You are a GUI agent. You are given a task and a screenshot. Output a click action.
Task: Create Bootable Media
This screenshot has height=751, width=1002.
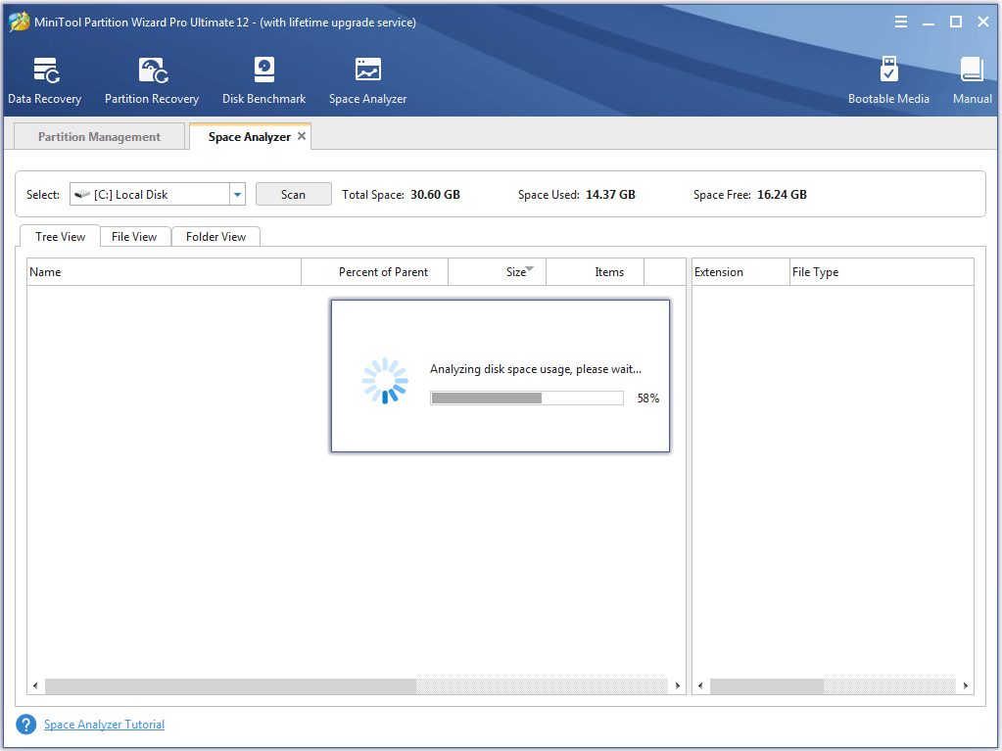click(888, 80)
